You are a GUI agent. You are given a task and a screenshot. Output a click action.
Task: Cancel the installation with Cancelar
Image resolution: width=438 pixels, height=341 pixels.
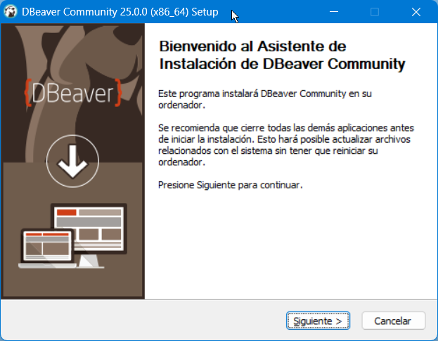click(393, 321)
